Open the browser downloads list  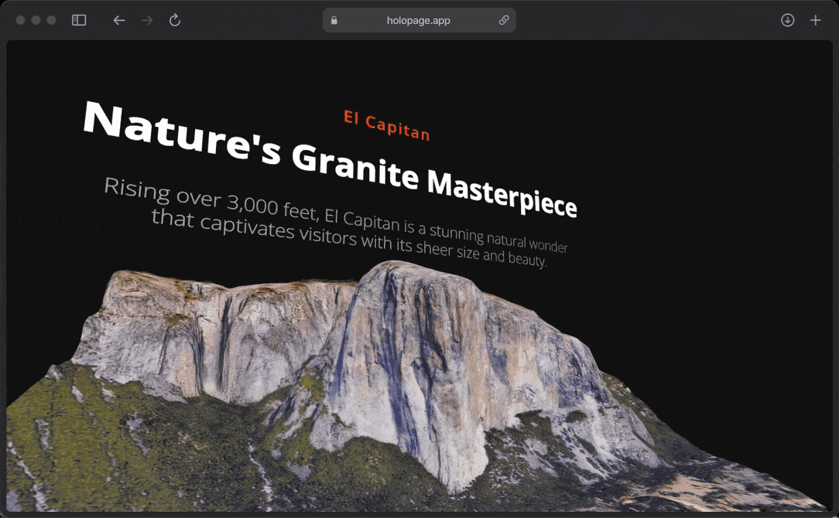788,20
